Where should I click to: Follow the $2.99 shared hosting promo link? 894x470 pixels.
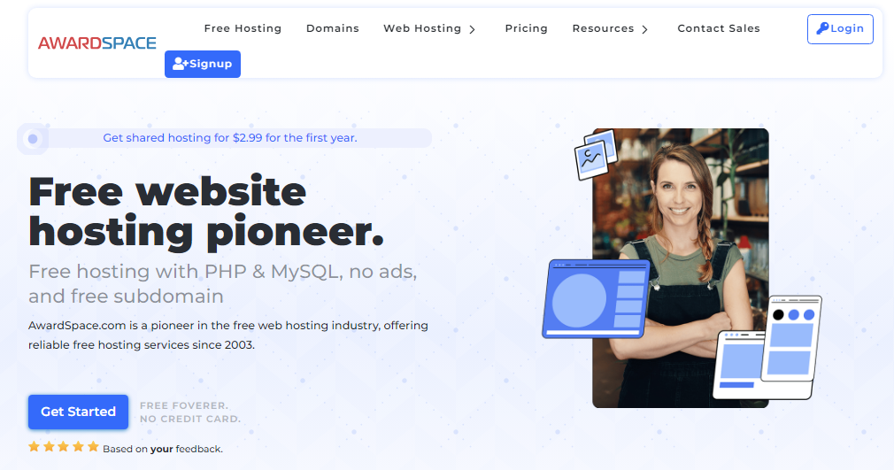[x=230, y=138]
